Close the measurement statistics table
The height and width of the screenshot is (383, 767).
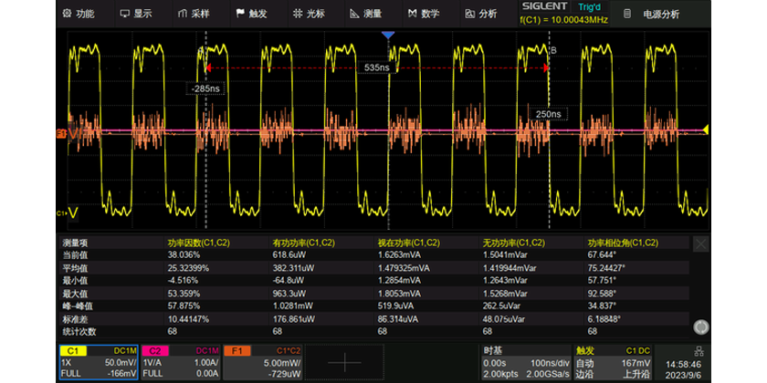pos(700,244)
